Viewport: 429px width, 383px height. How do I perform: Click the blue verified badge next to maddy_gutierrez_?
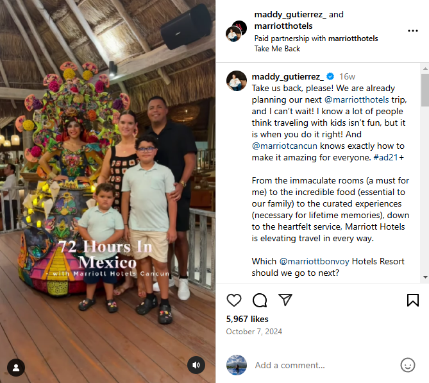(x=330, y=76)
